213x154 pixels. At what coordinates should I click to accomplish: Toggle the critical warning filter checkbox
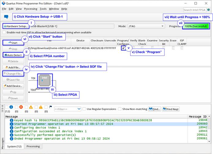[x=26, y=107]
